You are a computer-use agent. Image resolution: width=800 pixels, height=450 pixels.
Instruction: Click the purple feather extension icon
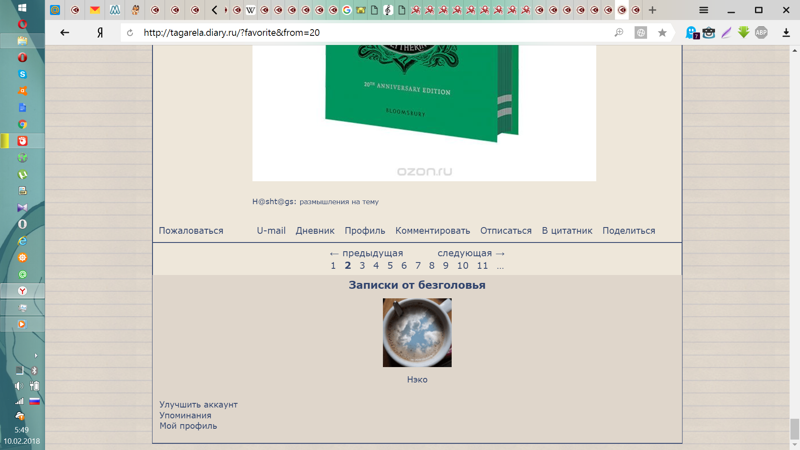coord(726,32)
